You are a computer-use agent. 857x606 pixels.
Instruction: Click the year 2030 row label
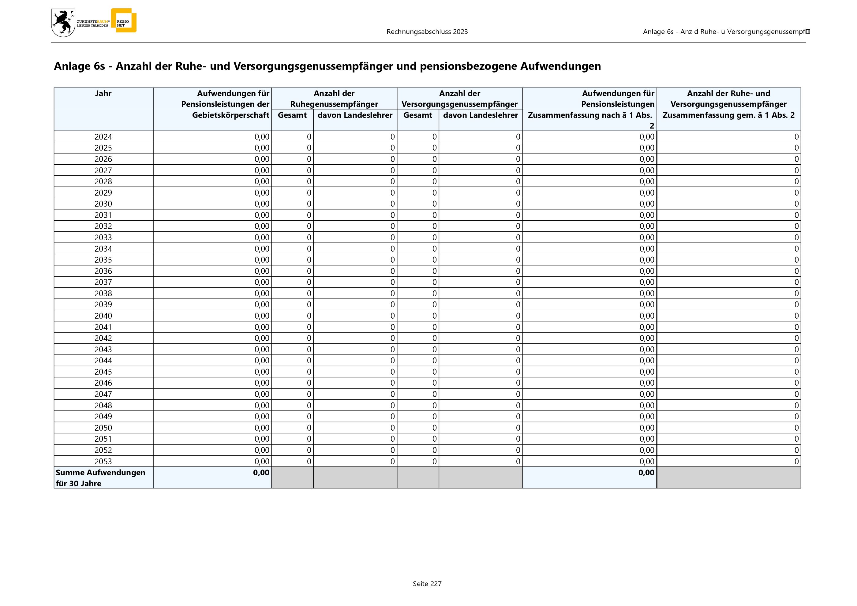(103, 204)
